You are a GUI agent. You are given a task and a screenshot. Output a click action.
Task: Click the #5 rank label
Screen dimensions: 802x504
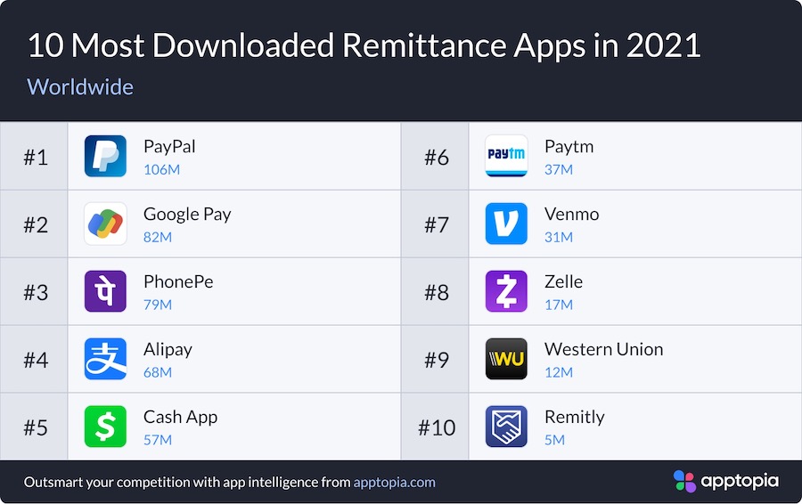[x=36, y=427]
